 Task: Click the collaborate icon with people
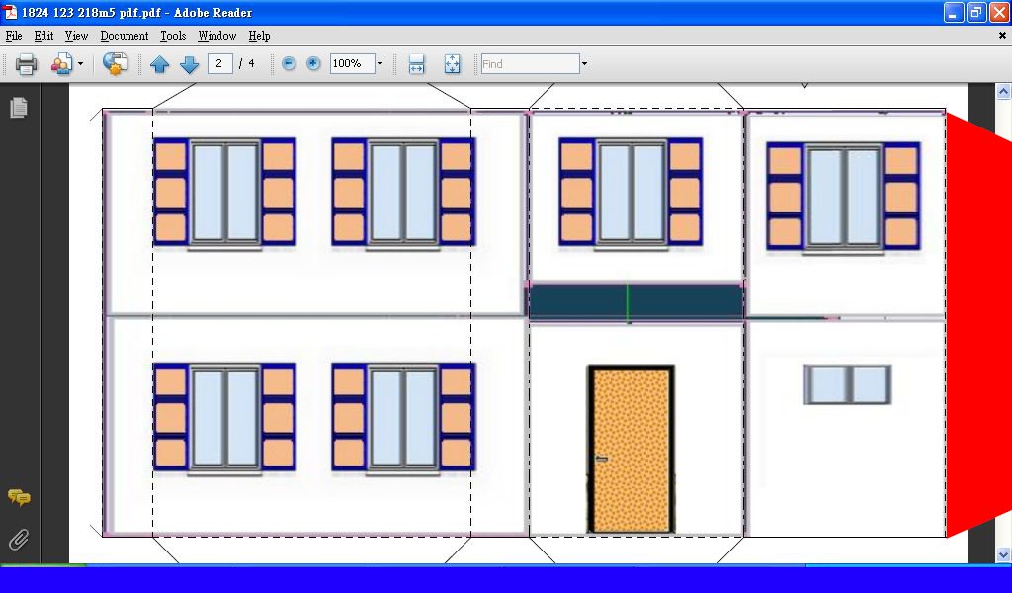coord(61,64)
